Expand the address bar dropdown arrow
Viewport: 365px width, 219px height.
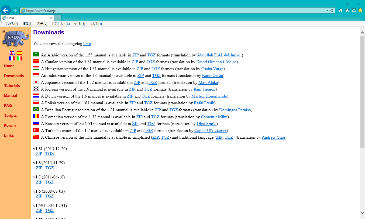[327, 11]
